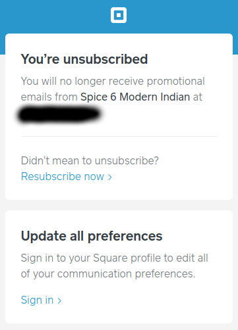Click the word unsubscribed in the heading
Screen dimensions: 238x330
pos(105,59)
